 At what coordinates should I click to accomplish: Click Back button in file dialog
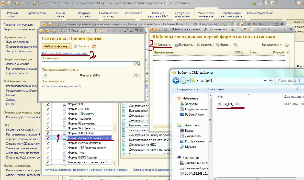pyautogui.click(x=176, y=81)
